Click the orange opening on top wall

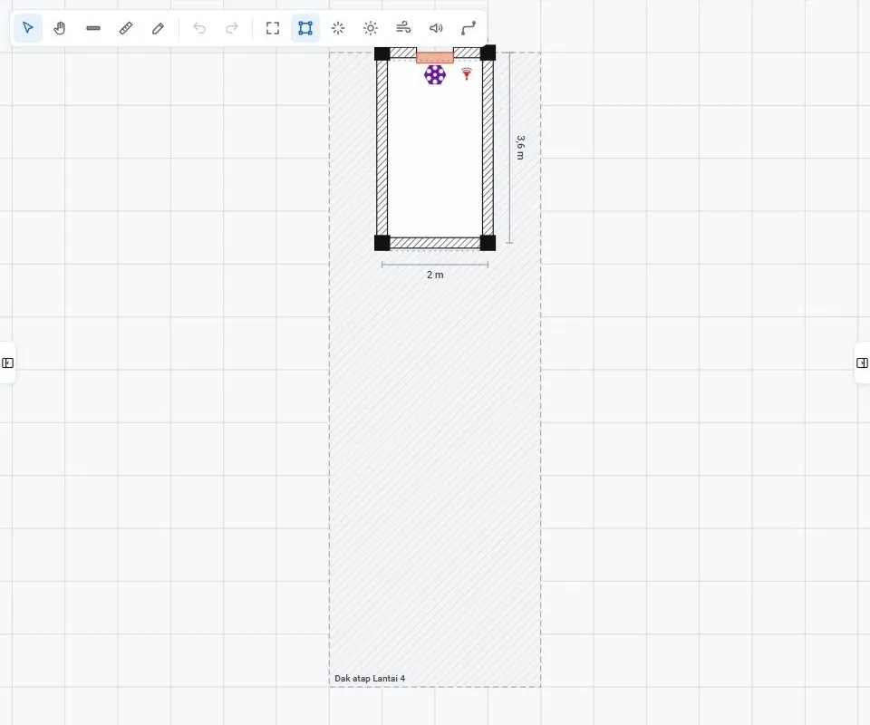(x=435, y=57)
